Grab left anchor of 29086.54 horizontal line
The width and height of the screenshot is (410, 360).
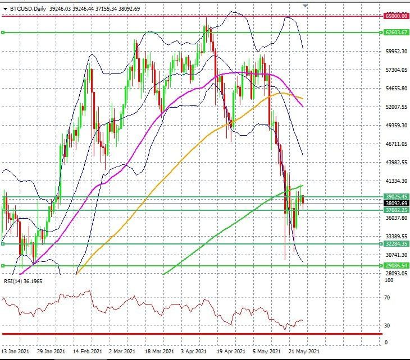3,266
